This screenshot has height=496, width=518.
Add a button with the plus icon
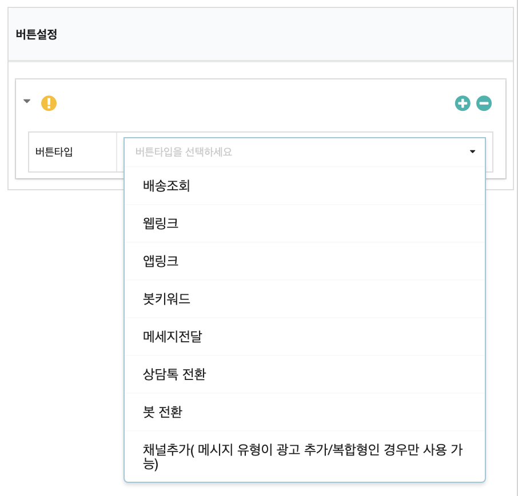click(463, 103)
